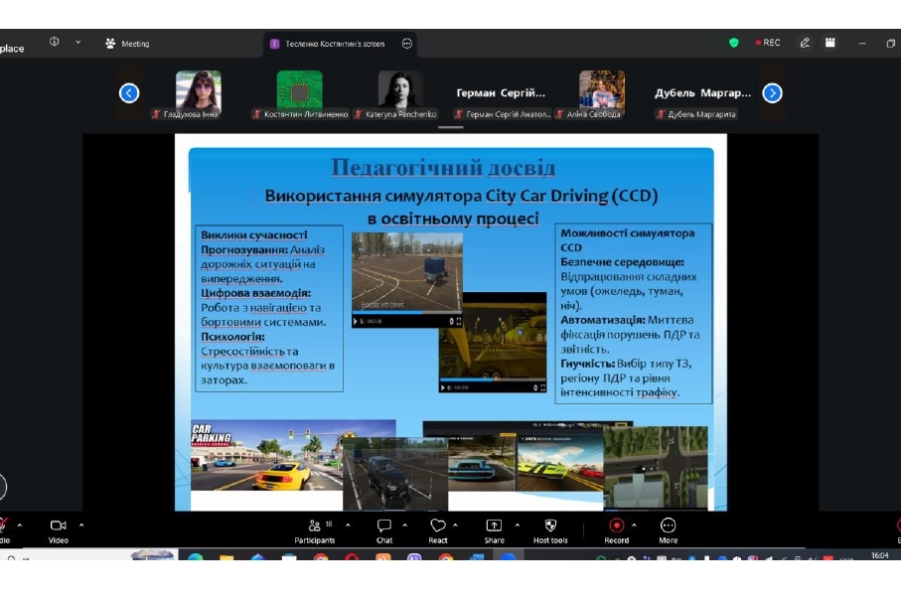901x601 pixels.
Task: Open fullscreen on the night driving video
Action: click(x=543, y=387)
